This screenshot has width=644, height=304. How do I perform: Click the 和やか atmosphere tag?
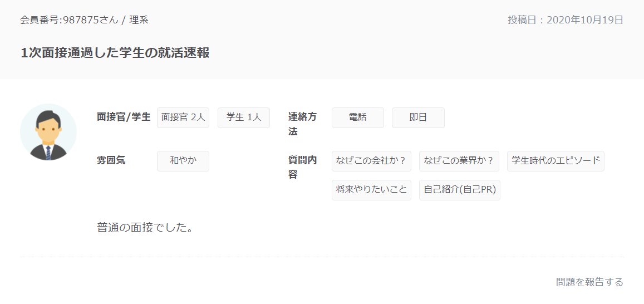183,161
